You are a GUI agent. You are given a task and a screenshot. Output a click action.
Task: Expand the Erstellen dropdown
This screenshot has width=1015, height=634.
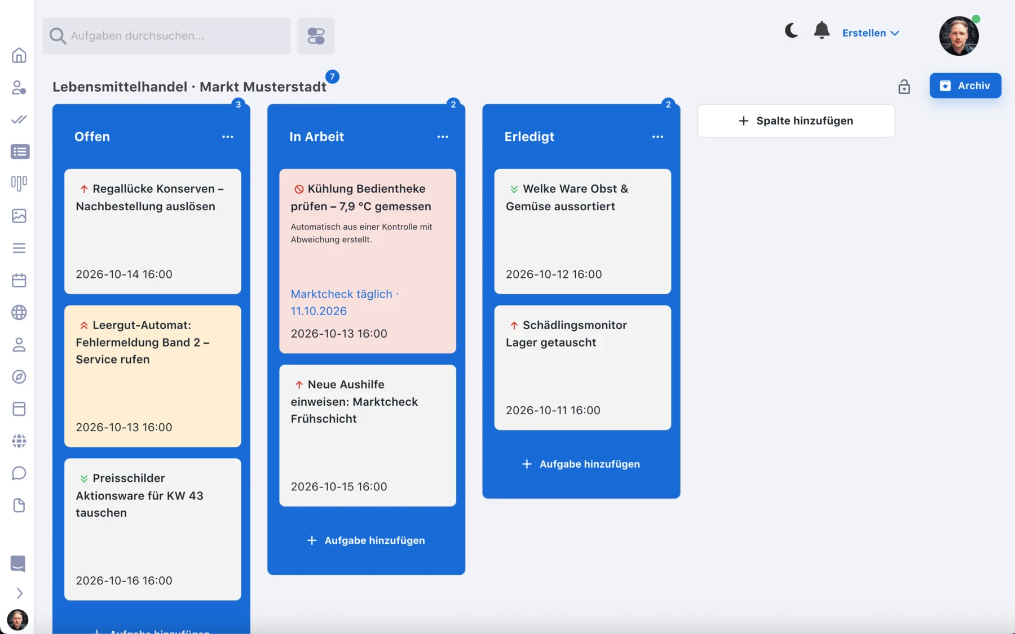pyautogui.click(x=870, y=33)
